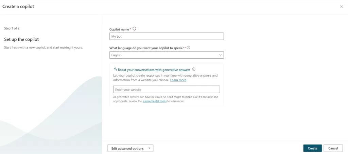Image resolution: width=348 pixels, height=154 pixels.
Task: Click the Create a copilot title
Action: [18, 6]
